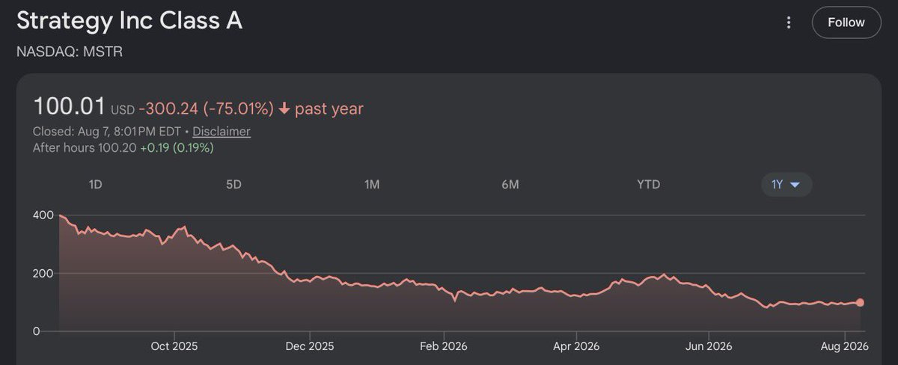Select the 'Closed: Aug 7, 8:01PM EDT' text
Screen dimensions: 898x365
107,132
